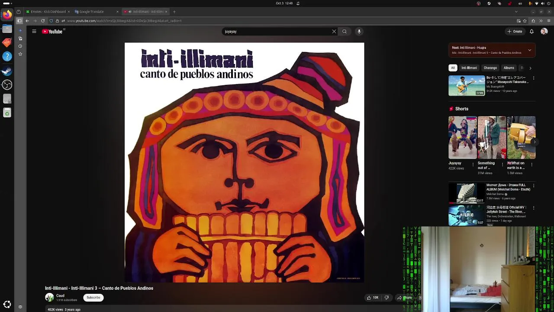Close the Emotes - Kick Dashboard tab
Screen dimensions: 554x312
tap(68, 12)
